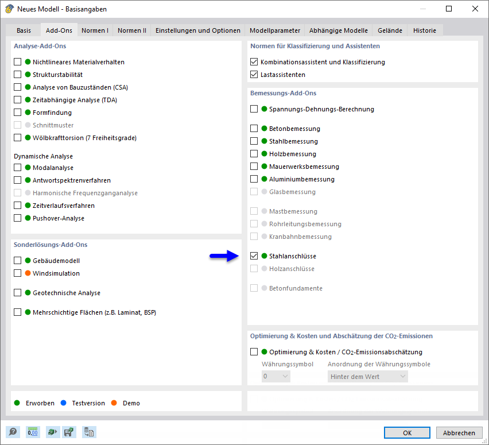489x445 pixels.
Task: Click the green model transfer arrow icon
Action: (52, 432)
